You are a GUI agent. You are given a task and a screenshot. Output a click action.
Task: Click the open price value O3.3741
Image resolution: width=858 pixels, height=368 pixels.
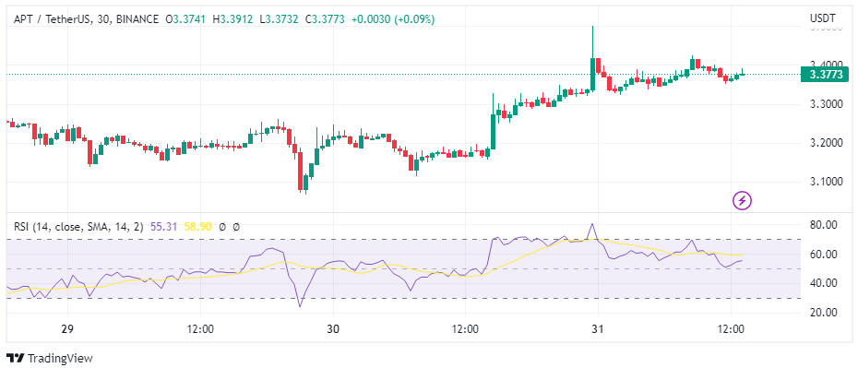coord(186,19)
